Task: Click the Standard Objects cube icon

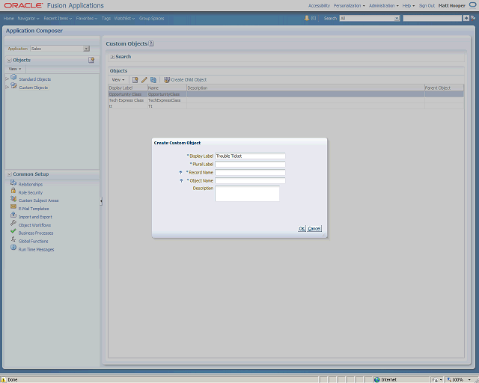Action: click(13, 77)
